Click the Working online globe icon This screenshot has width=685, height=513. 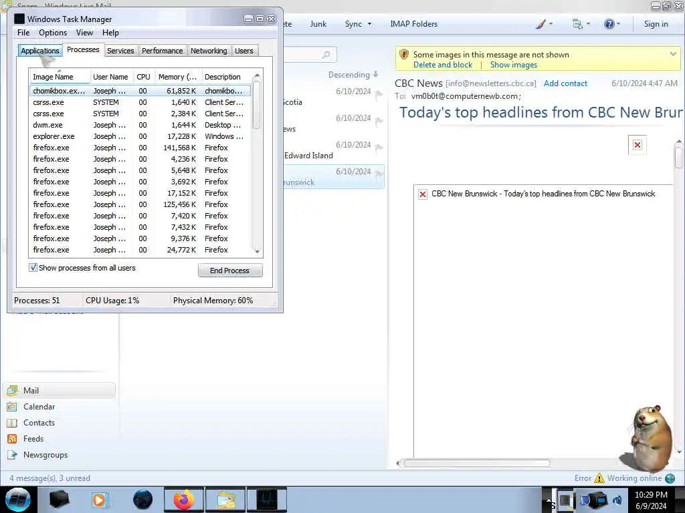tap(670, 478)
